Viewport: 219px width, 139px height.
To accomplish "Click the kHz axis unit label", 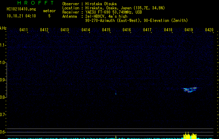I will click(3, 28).
